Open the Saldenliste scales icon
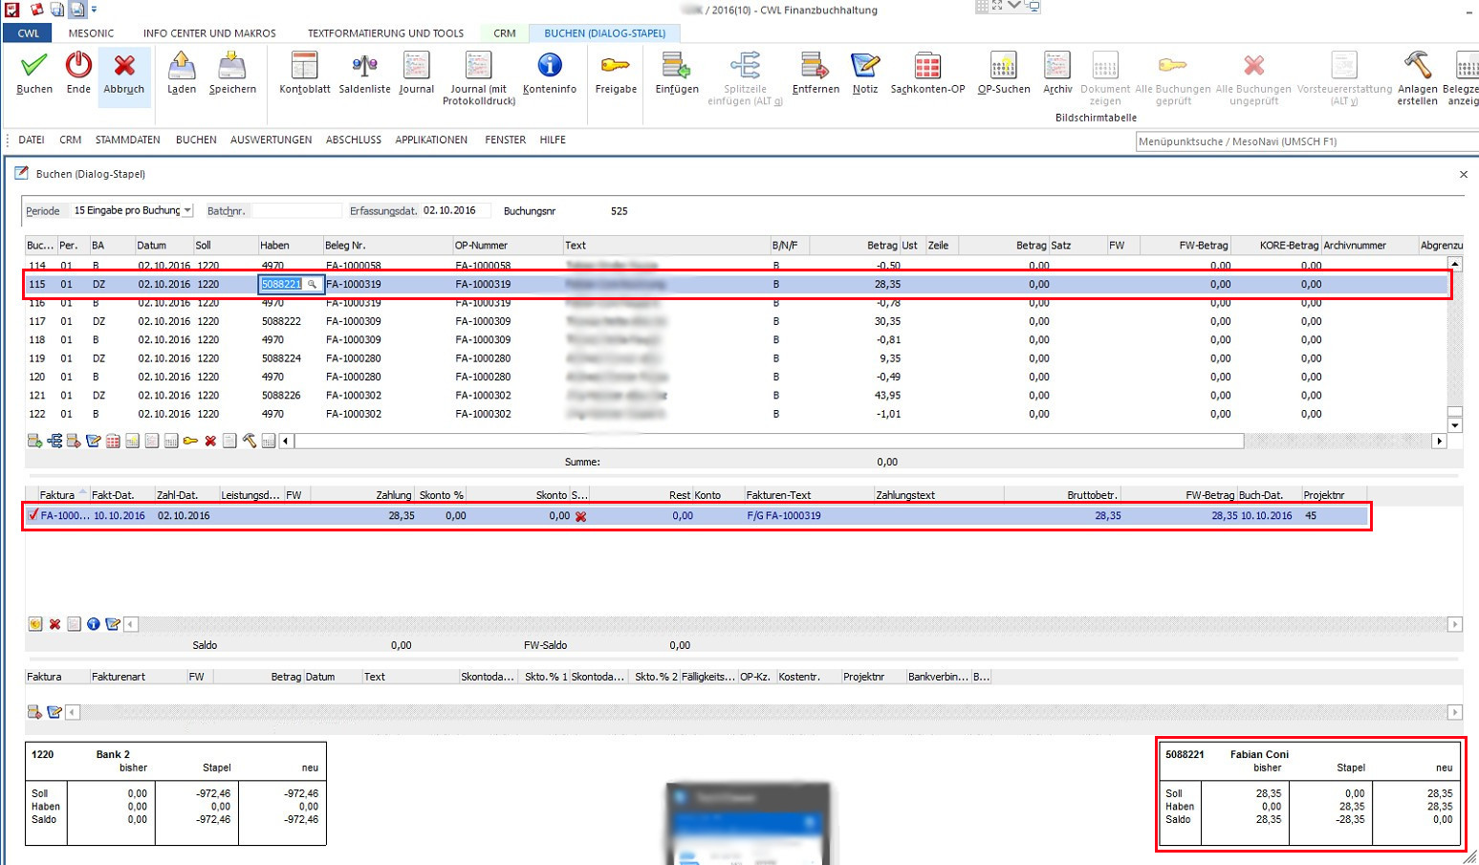Viewport: 1479px width, 865px height. (364, 66)
